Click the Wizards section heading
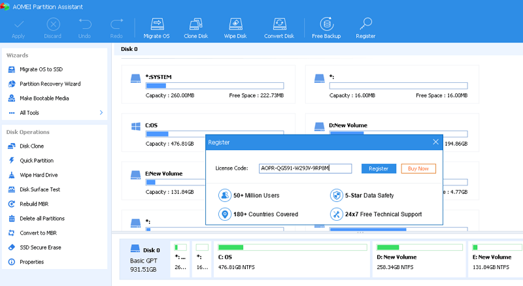The width and height of the screenshot is (523, 286). click(18, 56)
